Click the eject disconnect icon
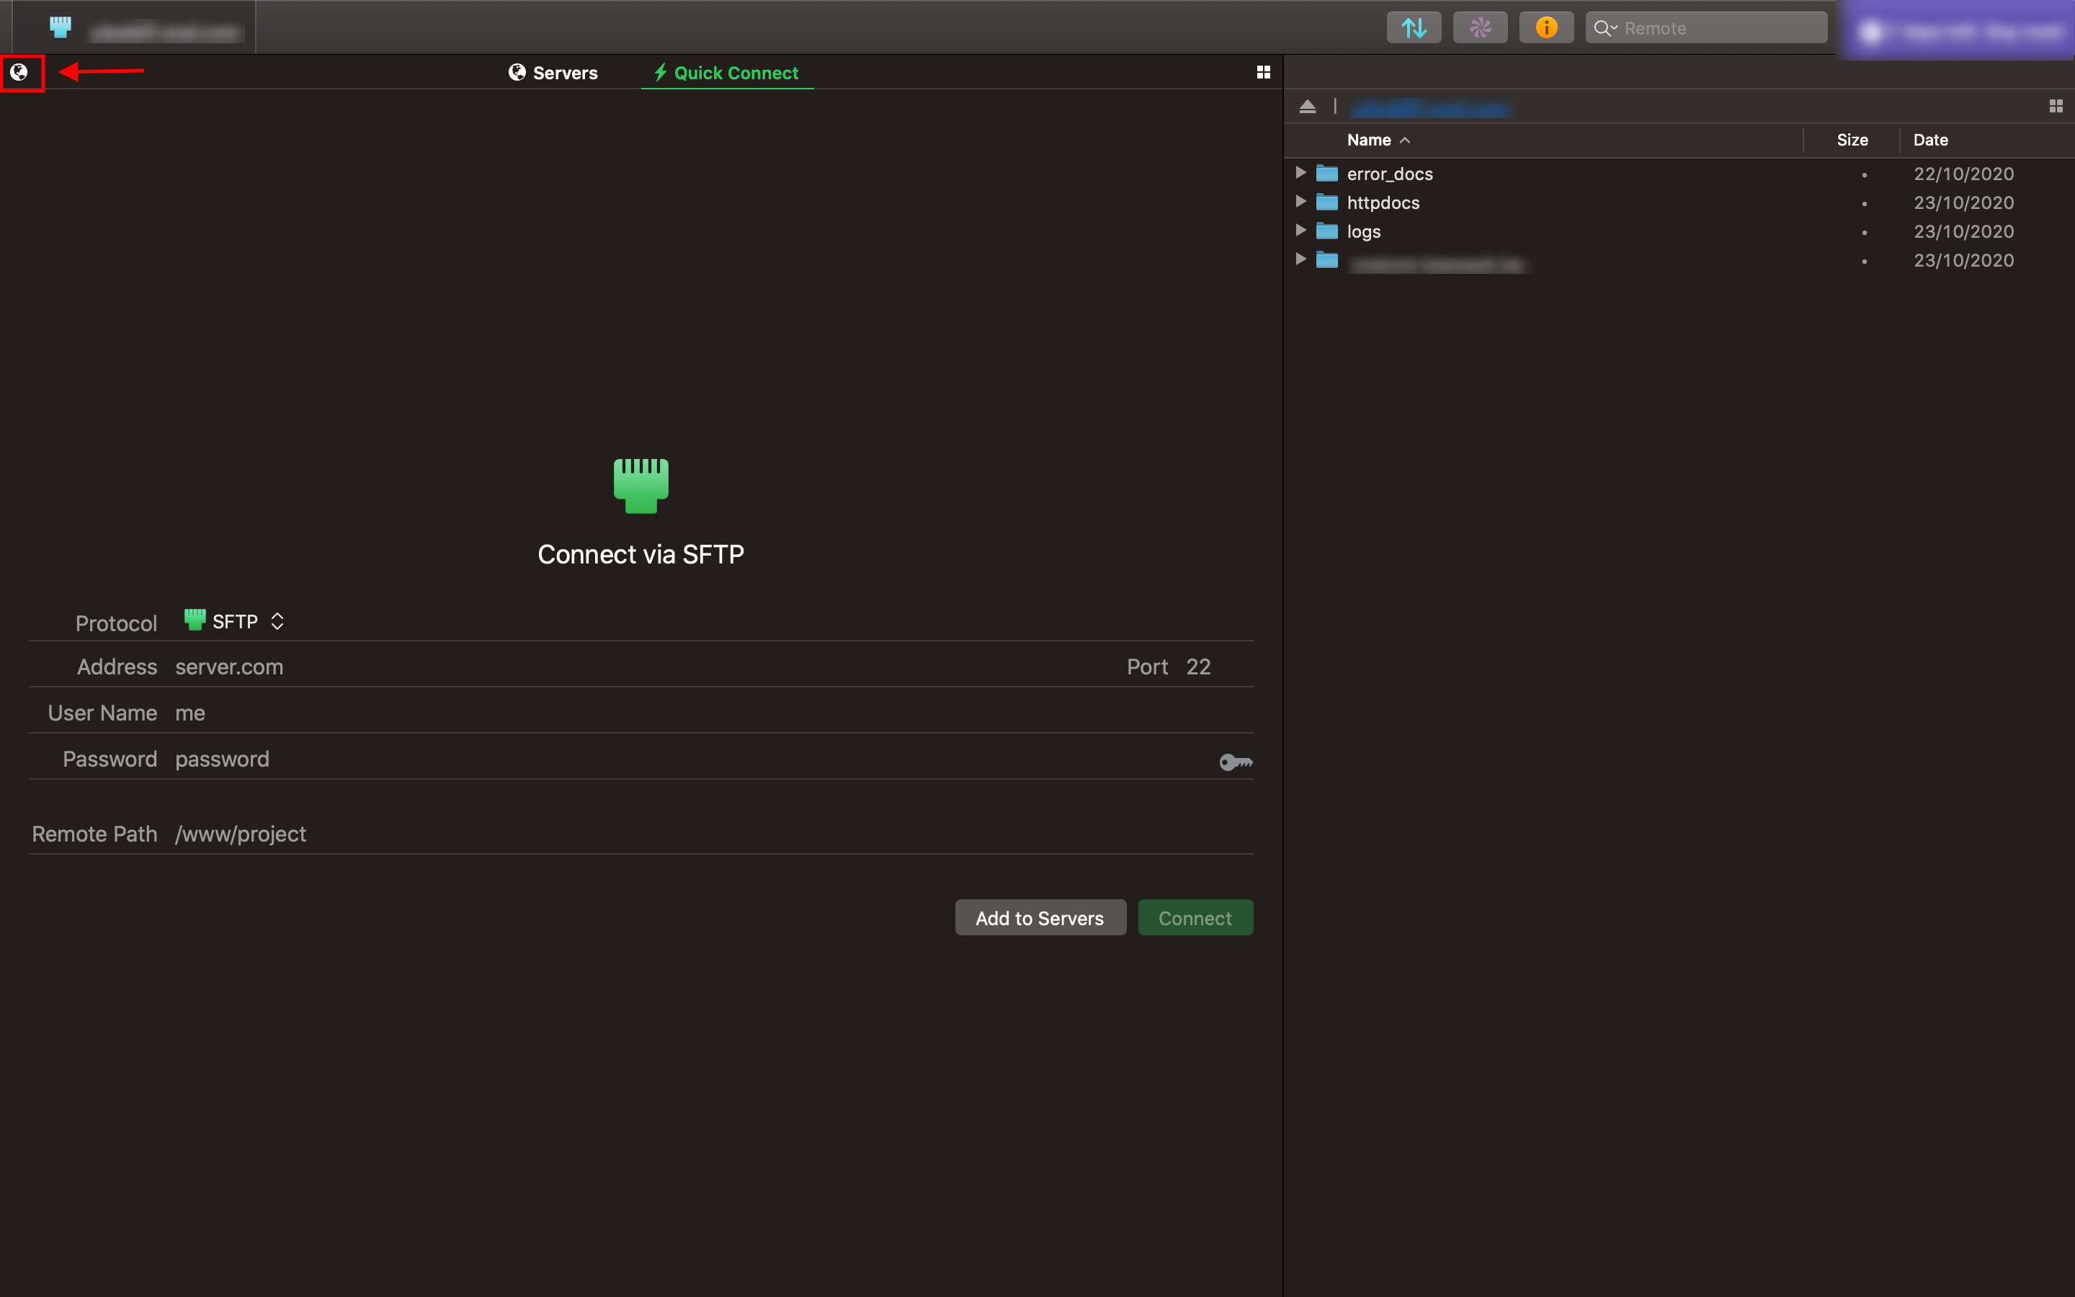The height and width of the screenshot is (1297, 2075). 1308,107
